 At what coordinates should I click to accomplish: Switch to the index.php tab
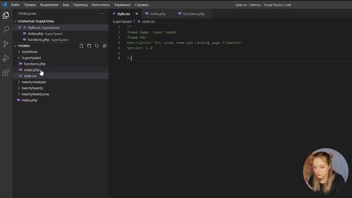pyautogui.click(x=158, y=14)
